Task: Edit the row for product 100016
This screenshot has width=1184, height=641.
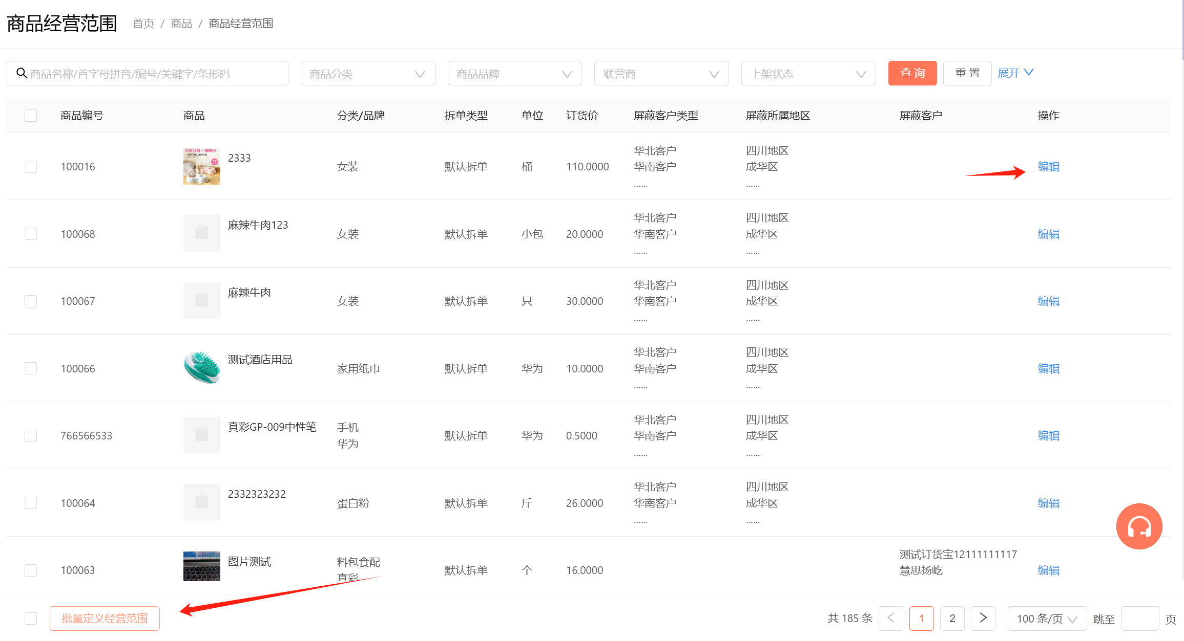Action: point(1048,167)
